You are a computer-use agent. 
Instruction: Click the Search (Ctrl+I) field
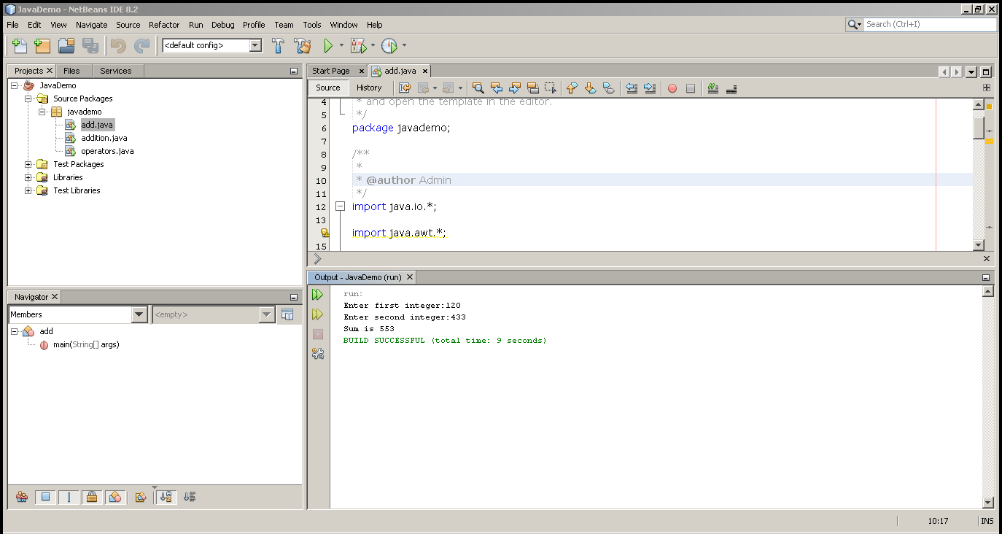[930, 24]
